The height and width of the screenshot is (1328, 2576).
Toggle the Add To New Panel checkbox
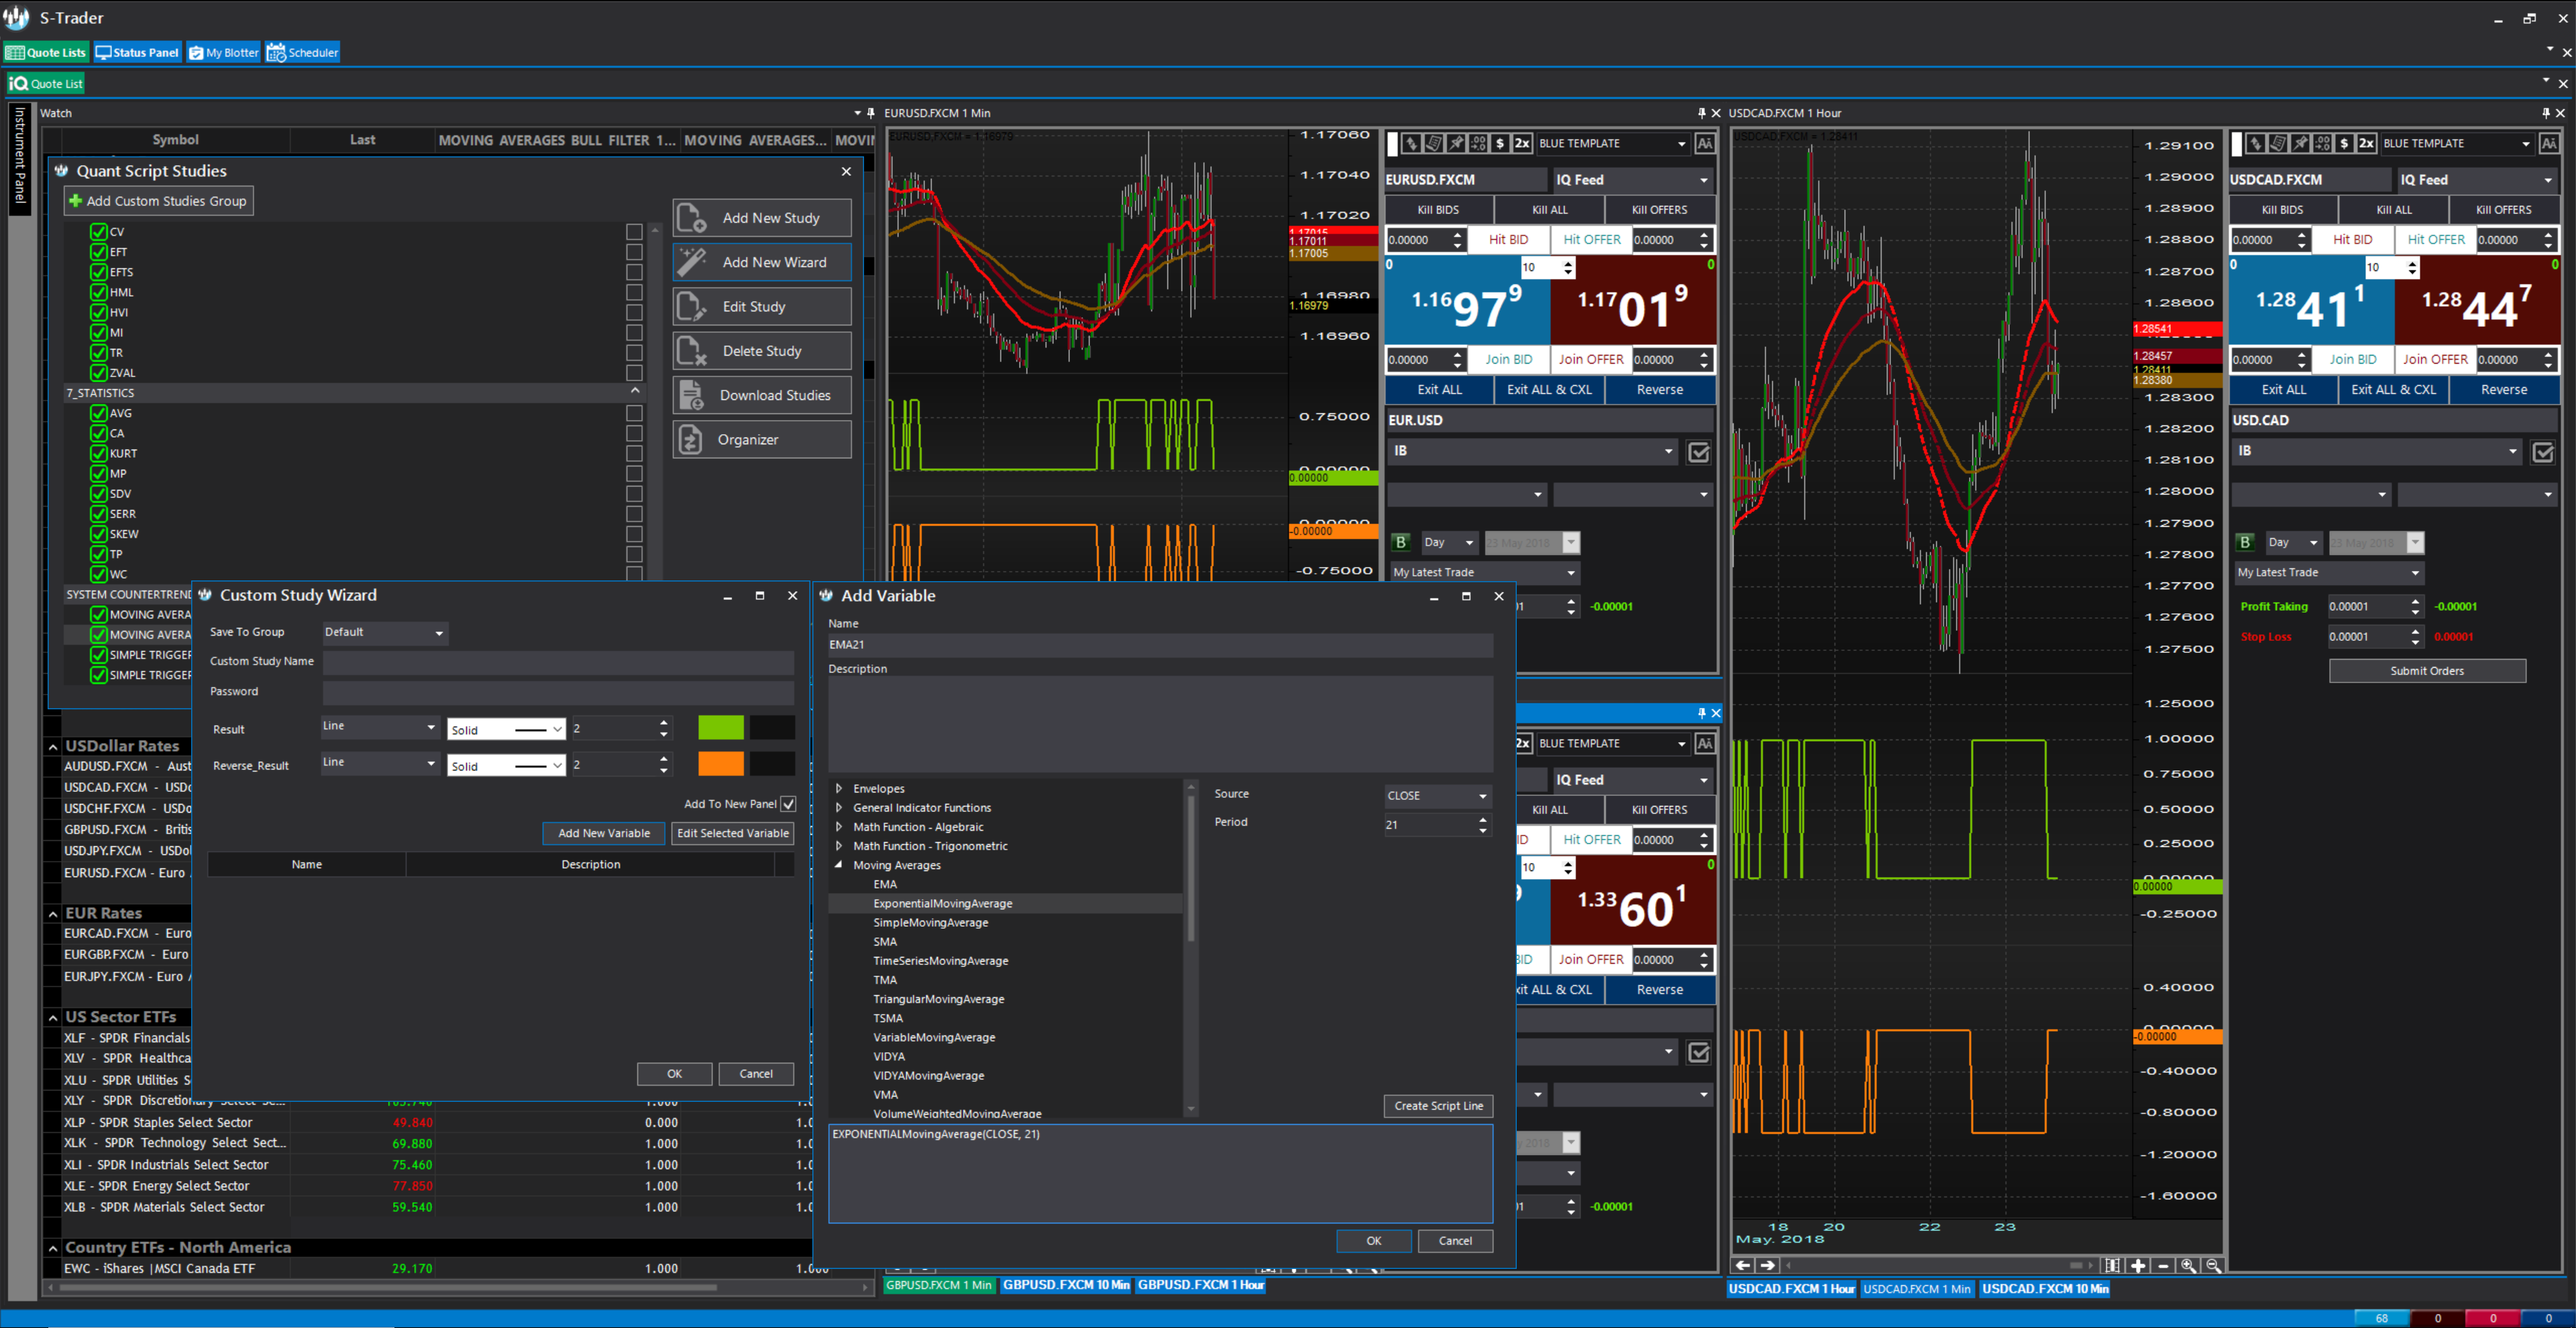(x=788, y=804)
